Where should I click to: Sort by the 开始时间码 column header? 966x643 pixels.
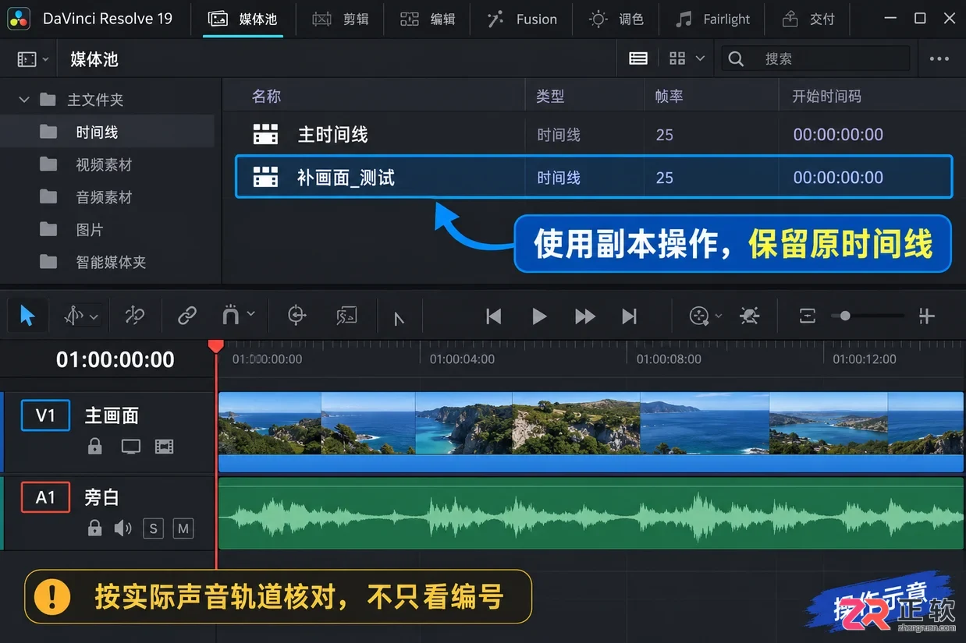[x=827, y=96]
